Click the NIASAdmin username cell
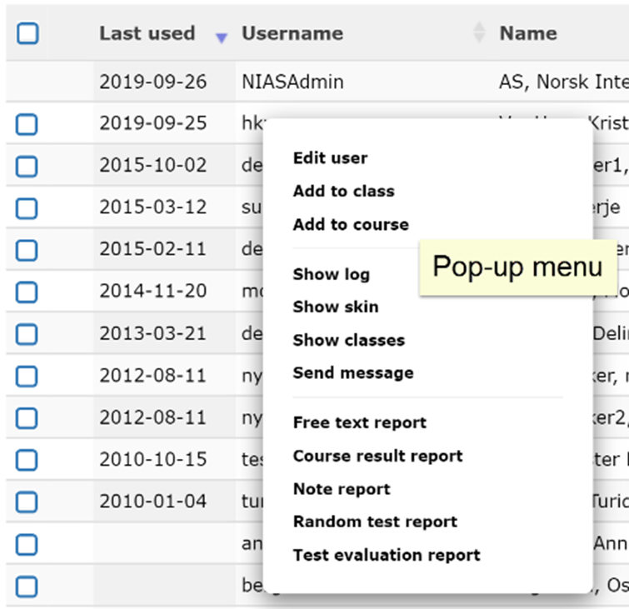Screen dimensions: 629x609 [x=292, y=82]
